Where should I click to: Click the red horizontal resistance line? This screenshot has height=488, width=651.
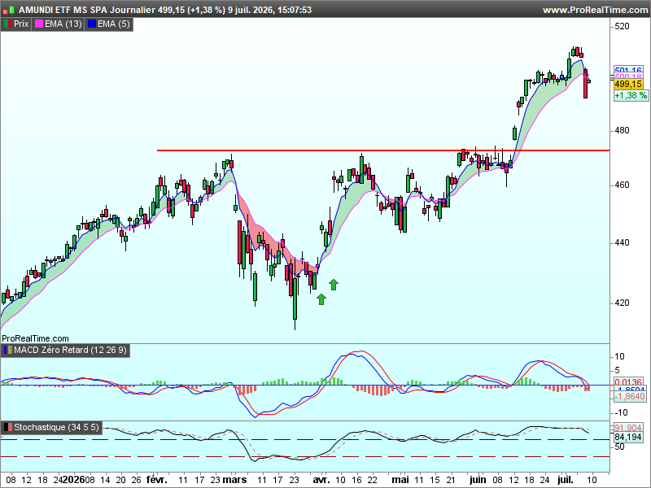pos(383,150)
